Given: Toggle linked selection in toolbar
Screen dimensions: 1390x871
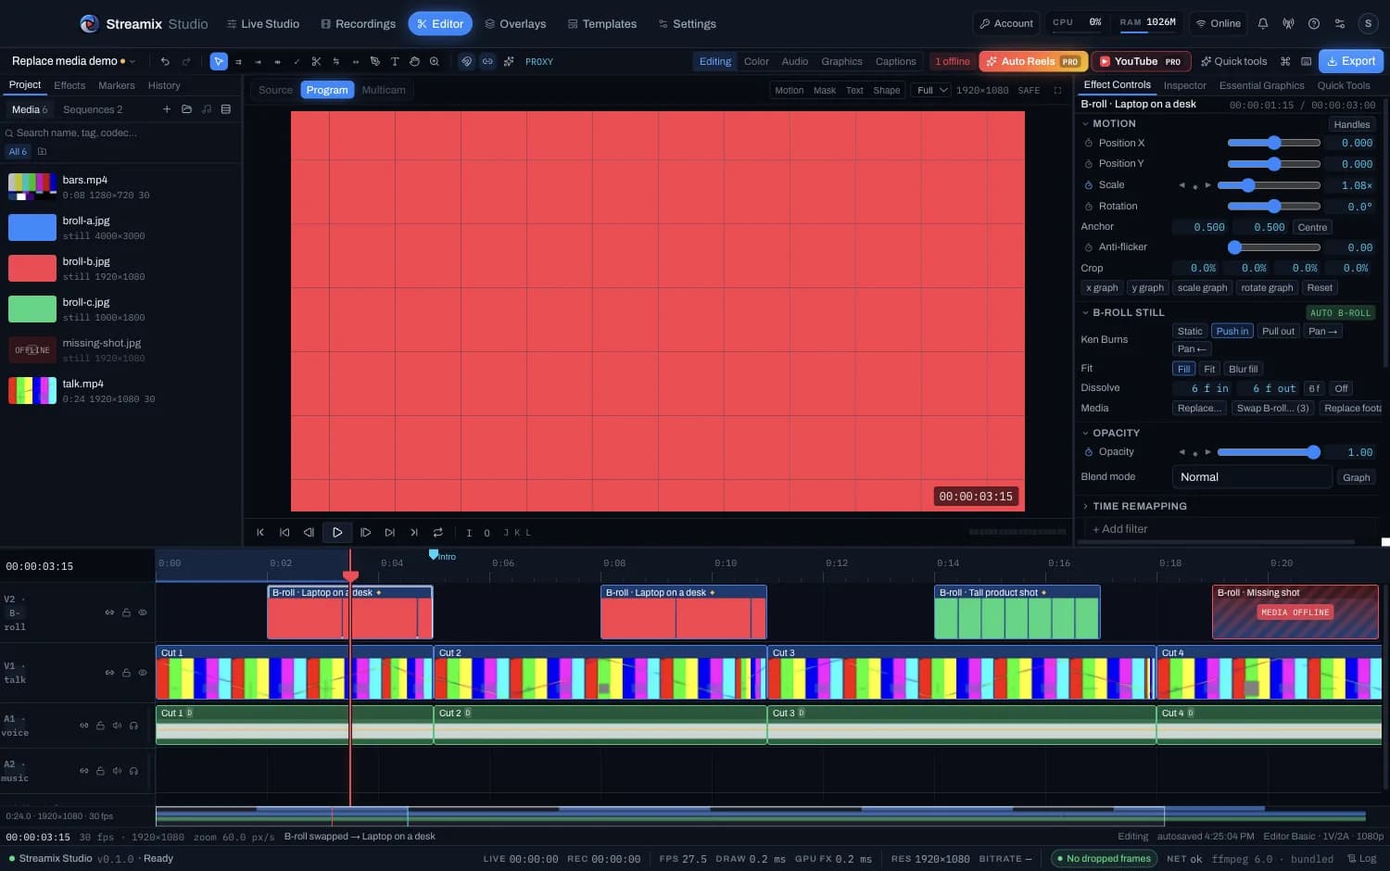Looking at the screenshot, I should pyautogui.click(x=487, y=61).
